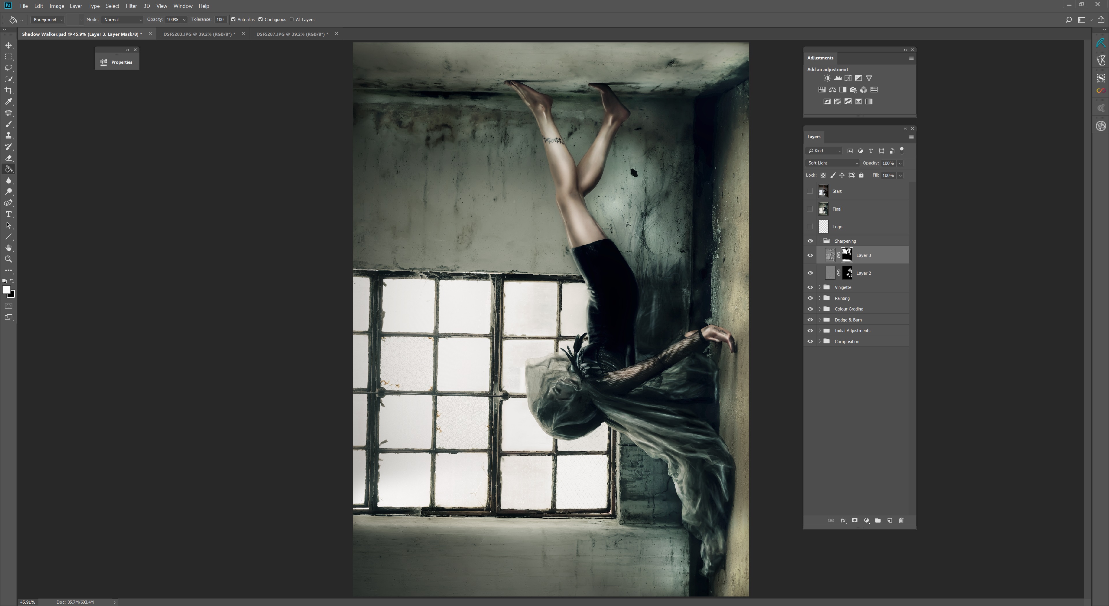The width and height of the screenshot is (1109, 606).
Task: Select the Clone Stamp tool
Action: [9, 135]
